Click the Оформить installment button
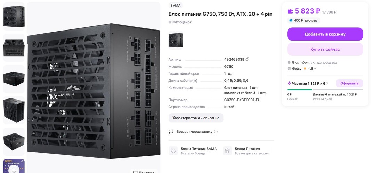This screenshot has height=173, width=379. coord(349,83)
